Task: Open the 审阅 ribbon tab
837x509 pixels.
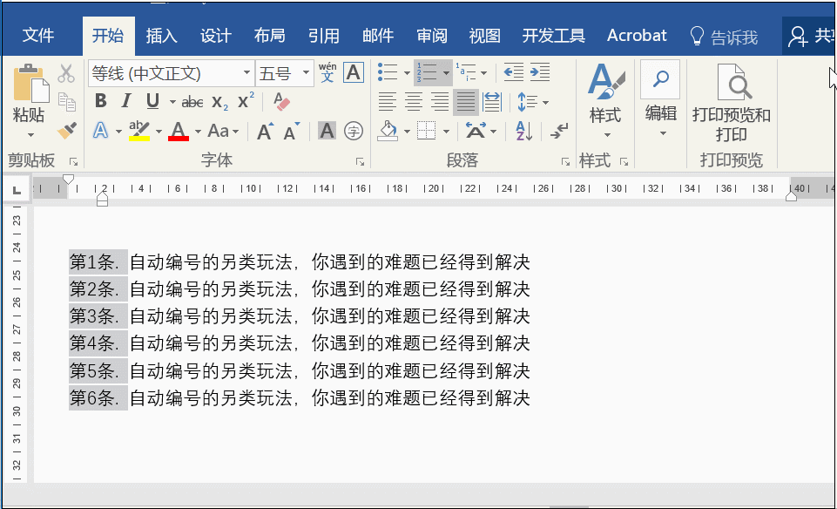Action: (x=431, y=36)
